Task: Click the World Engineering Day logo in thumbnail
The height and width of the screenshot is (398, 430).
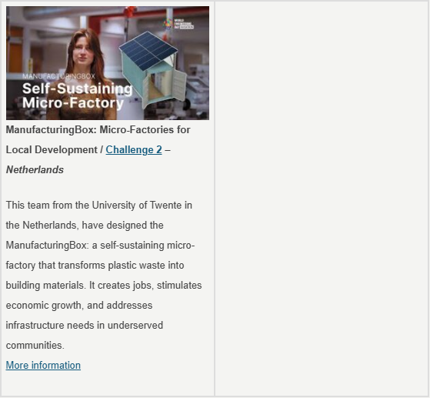Action: (x=178, y=24)
